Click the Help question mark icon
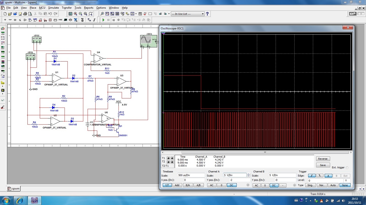Screen dimensions: 366x205 coord(207,14)
